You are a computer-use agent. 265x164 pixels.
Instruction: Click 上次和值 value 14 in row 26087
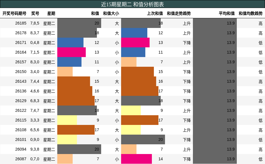click(x=160, y=159)
